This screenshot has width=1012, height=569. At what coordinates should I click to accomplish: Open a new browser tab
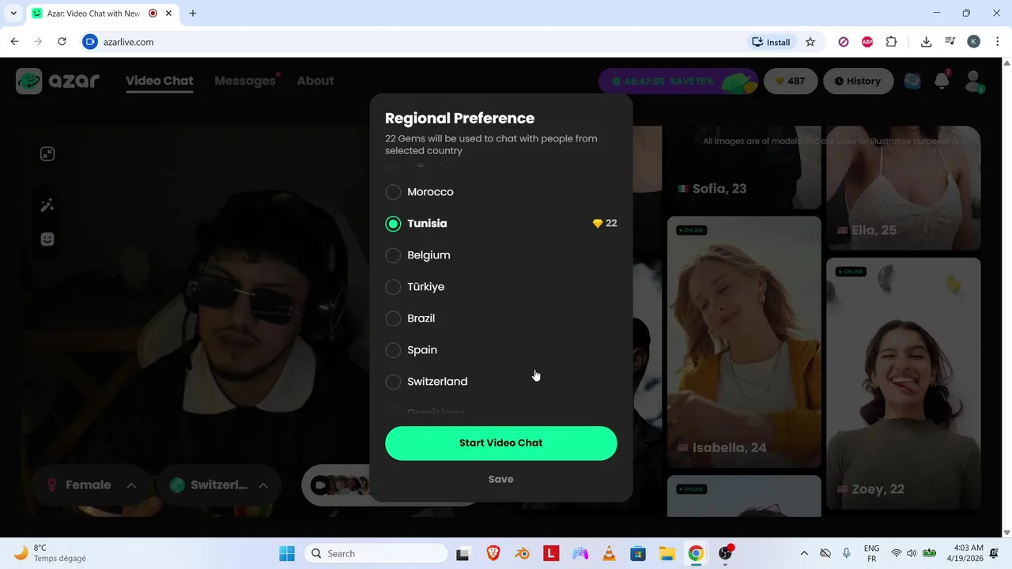tap(193, 13)
